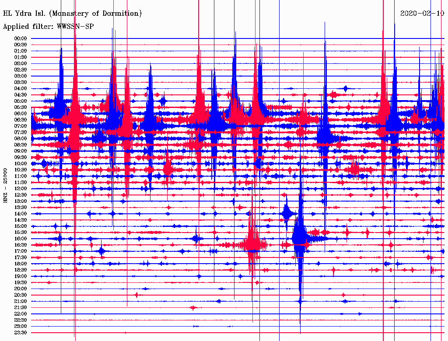Click the 03:30 time label

[21, 82]
